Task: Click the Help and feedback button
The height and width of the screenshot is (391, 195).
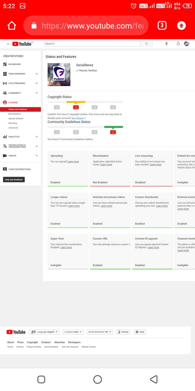Action: click(14, 180)
